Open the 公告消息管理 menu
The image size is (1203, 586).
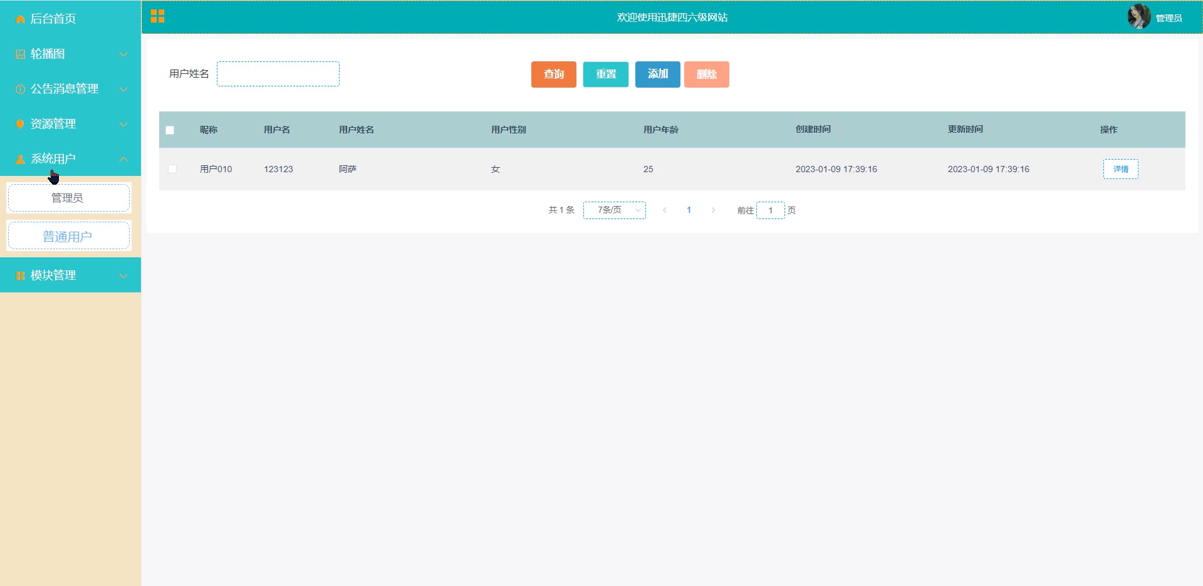click(x=70, y=89)
